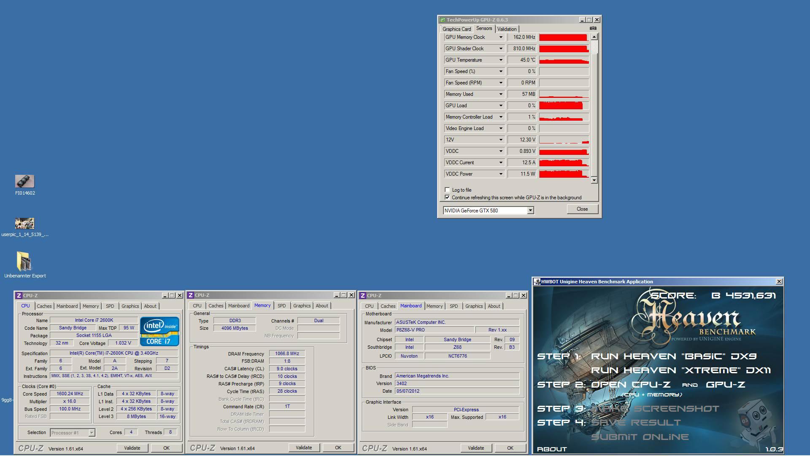Close the HWBOT Heaven Benchmark window

point(779,281)
